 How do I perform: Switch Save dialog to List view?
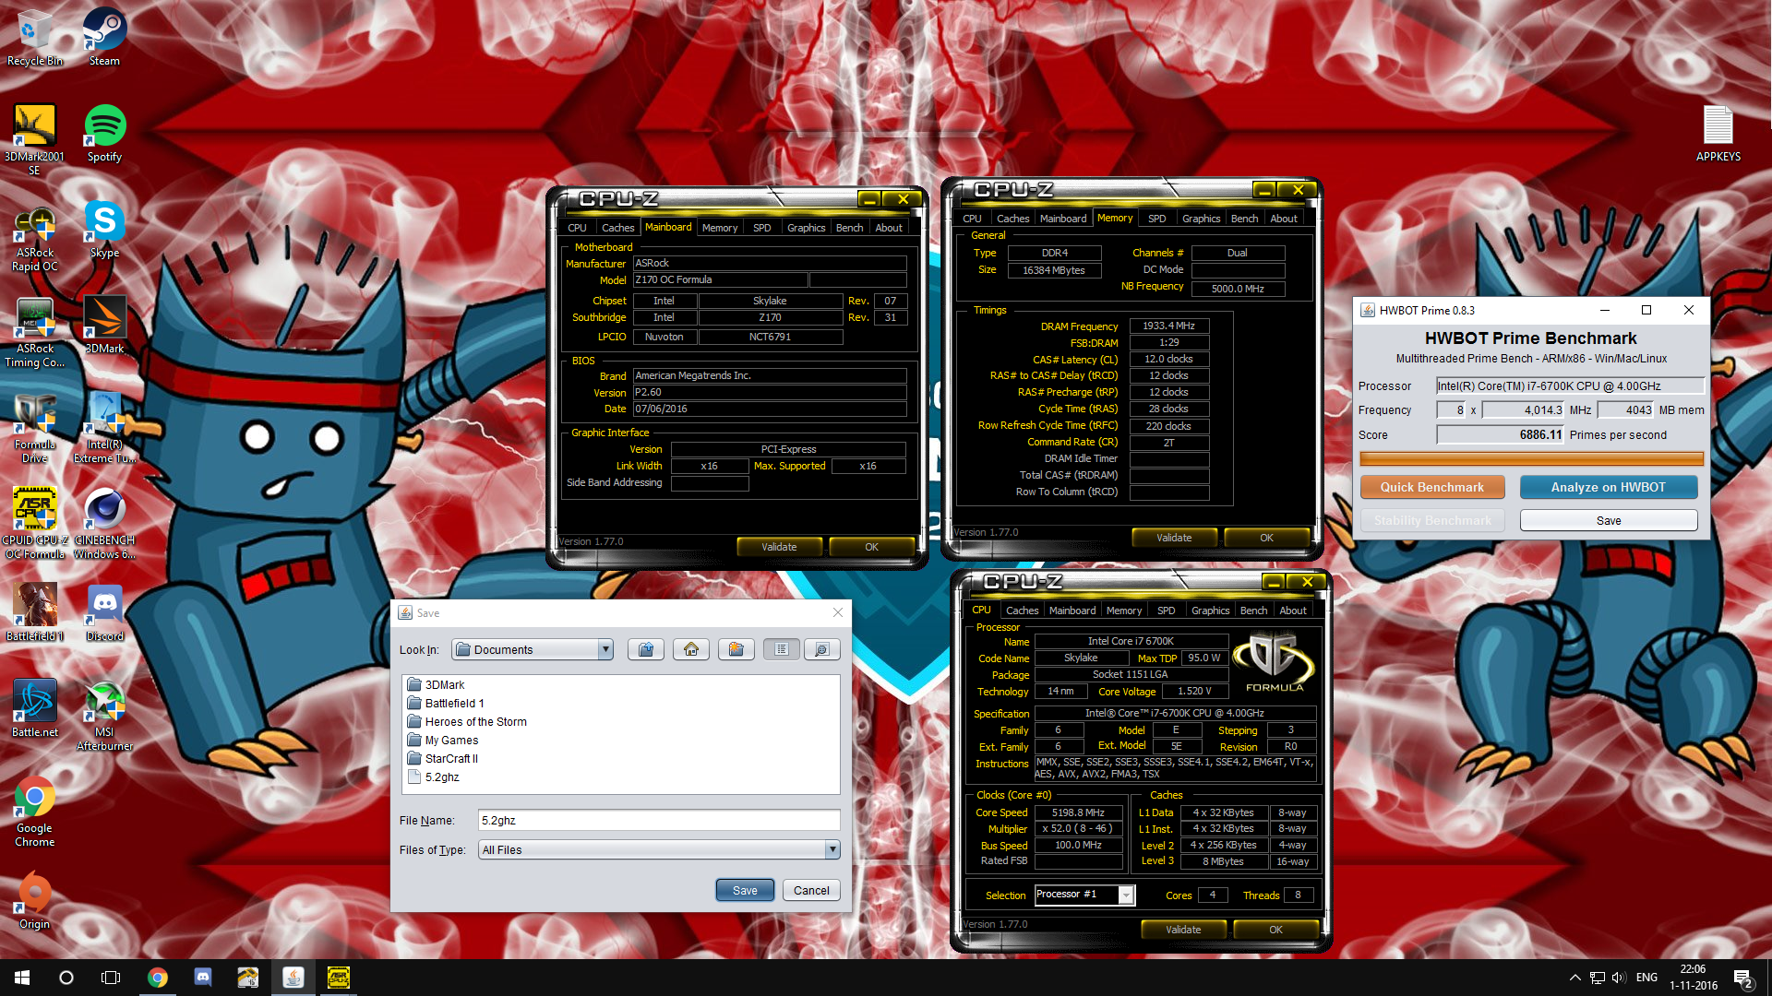coord(782,649)
